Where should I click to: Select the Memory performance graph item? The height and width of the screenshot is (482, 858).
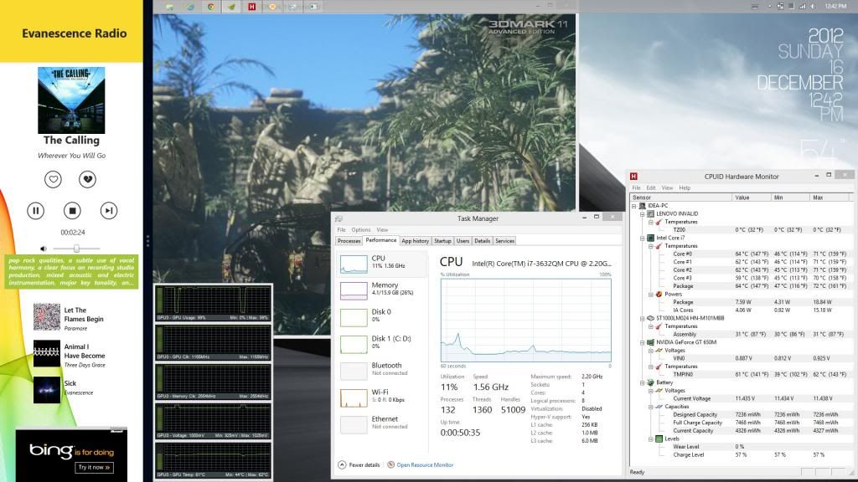382,290
